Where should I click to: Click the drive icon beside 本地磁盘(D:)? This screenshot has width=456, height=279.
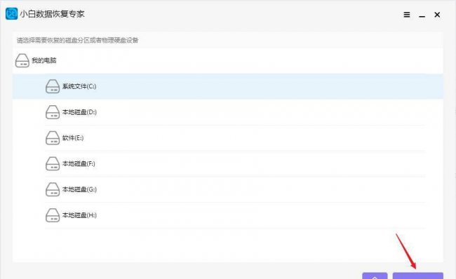pos(53,112)
